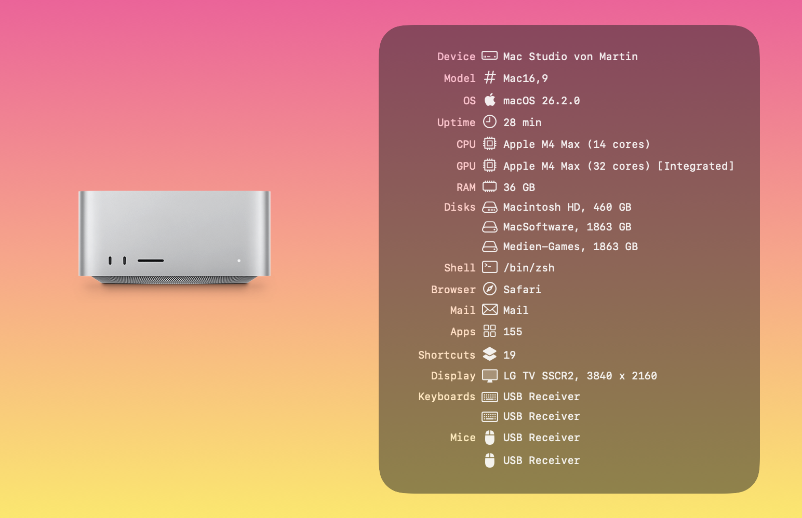Click the Uptime clock icon
Image resolution: width=802 pixels, height=518 pixels.
click(x=490, y=121)
